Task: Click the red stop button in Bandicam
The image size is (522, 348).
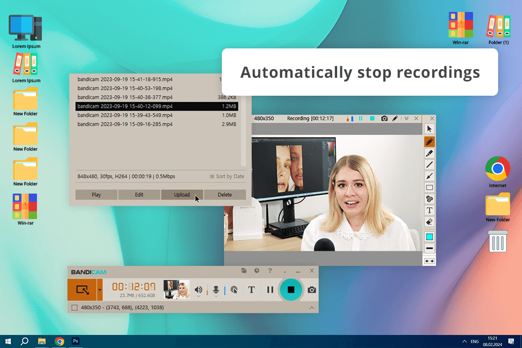Action: 290,290
